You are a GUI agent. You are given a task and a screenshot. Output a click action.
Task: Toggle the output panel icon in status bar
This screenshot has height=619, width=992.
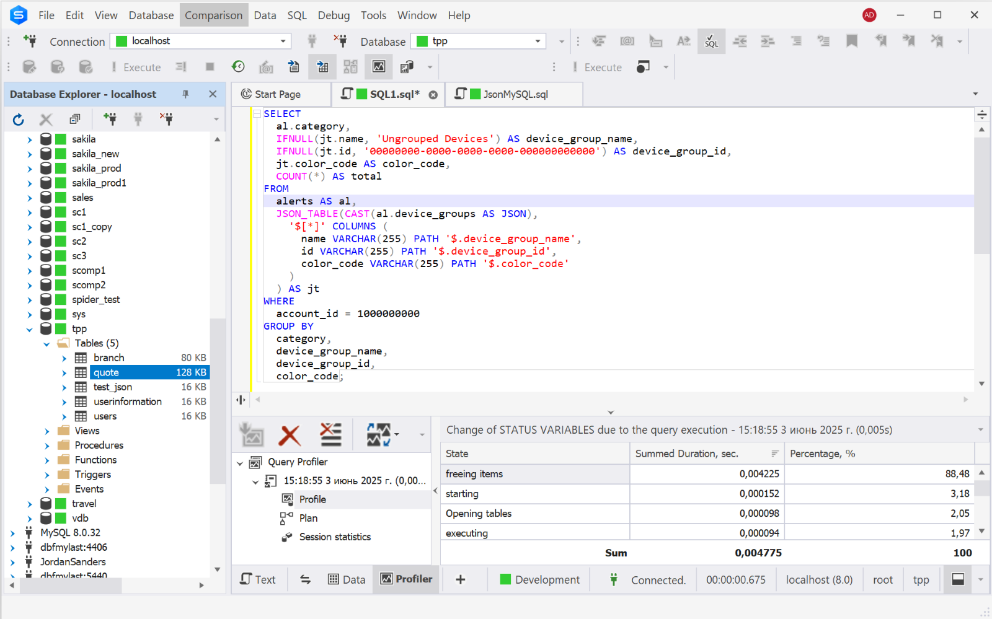(958, 579)
